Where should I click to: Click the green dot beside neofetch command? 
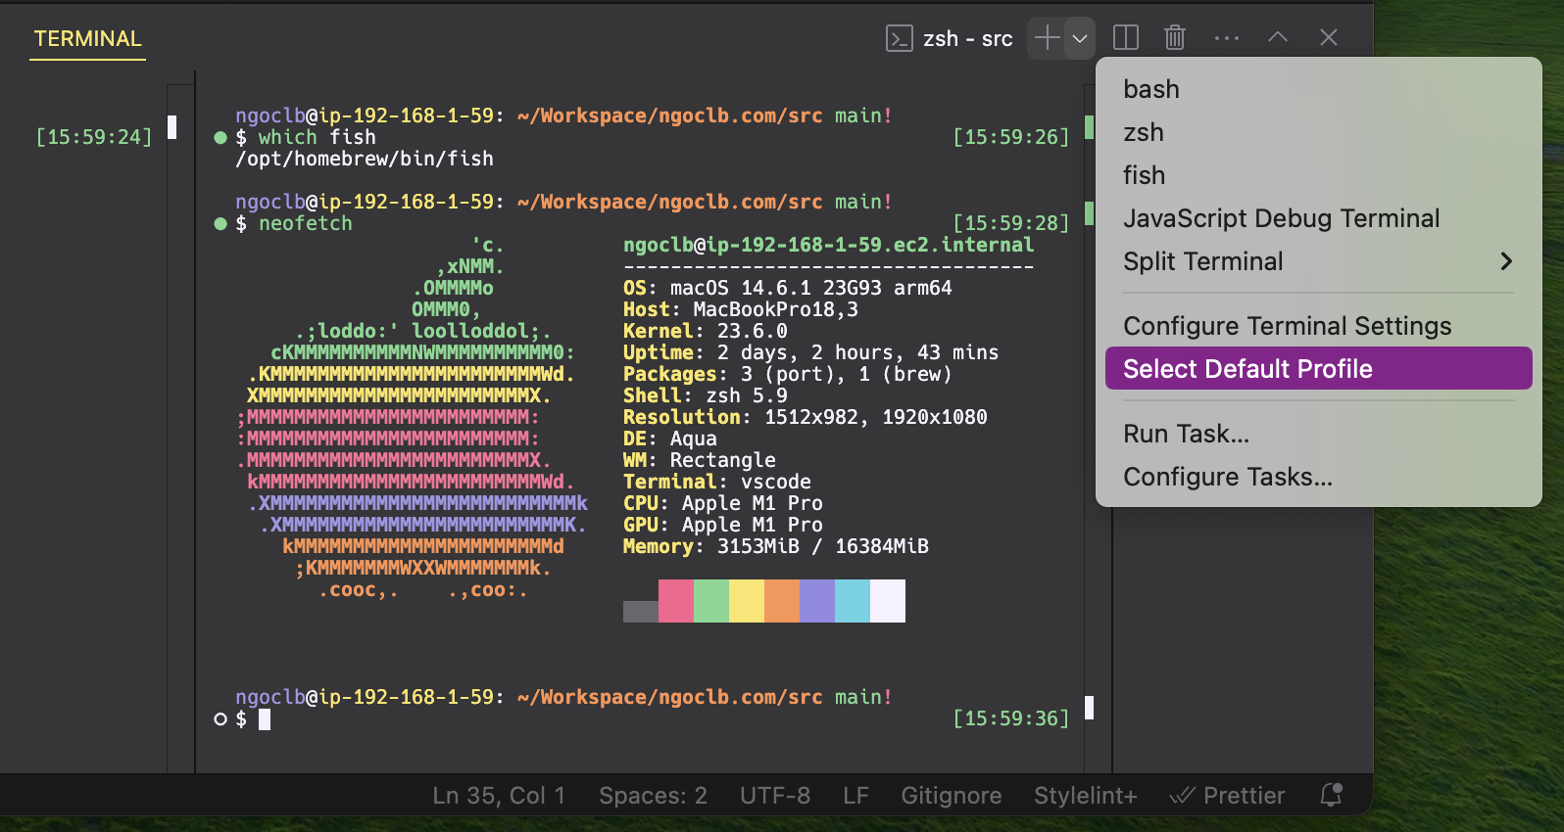pos(220,224)
